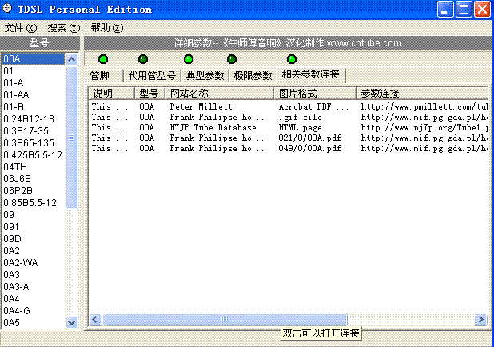The width and height of the screenshot is (494, 347).
Task: Choose 0A2-WA from the model list
Action: click(x=20, y=262)
